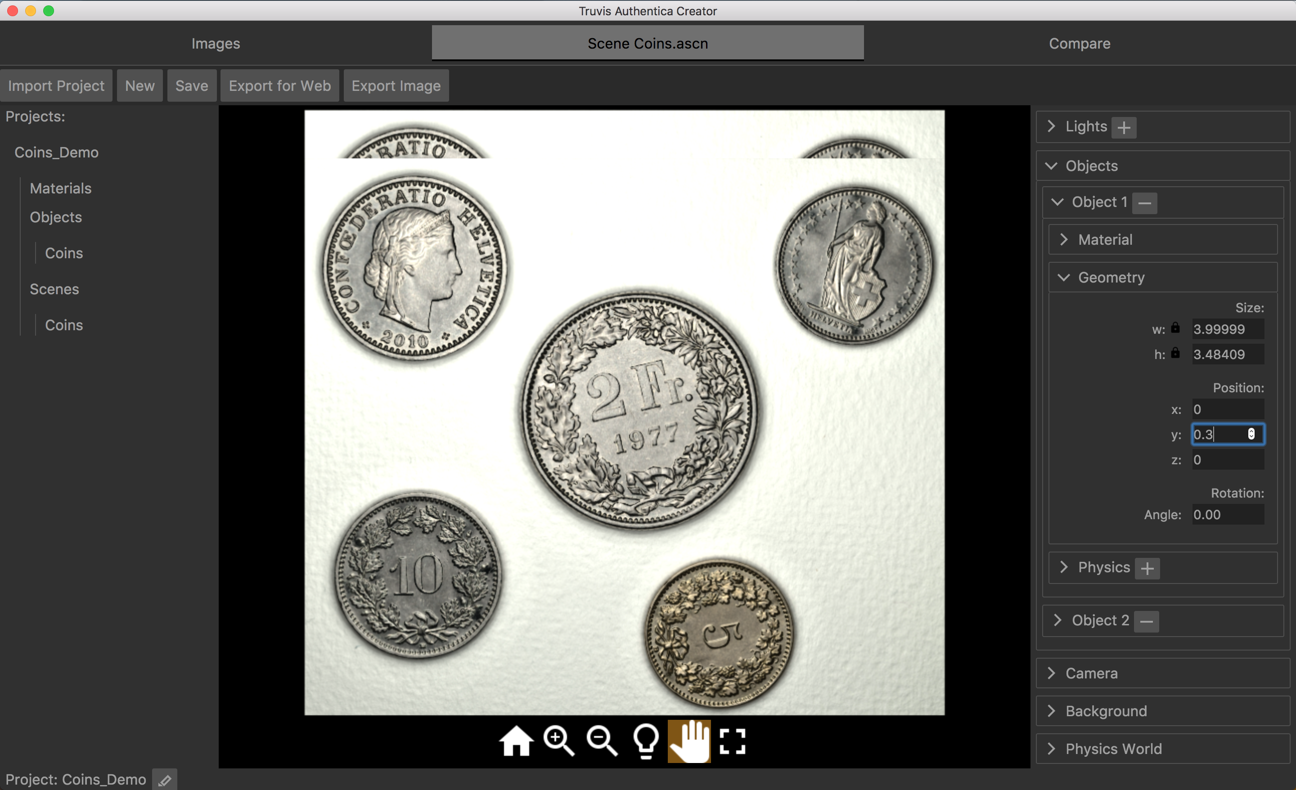
Task: Select Objects in project tree
Action: pyautogui.click(x=56, y=217)
